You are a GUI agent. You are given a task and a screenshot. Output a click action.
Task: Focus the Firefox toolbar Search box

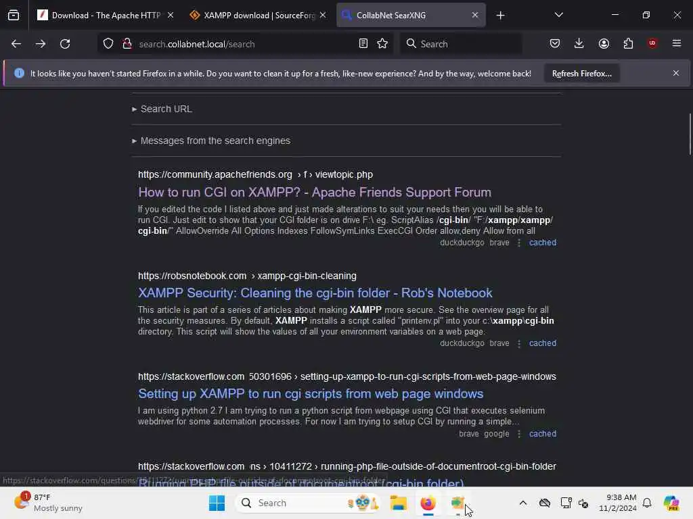pos(462,44)
